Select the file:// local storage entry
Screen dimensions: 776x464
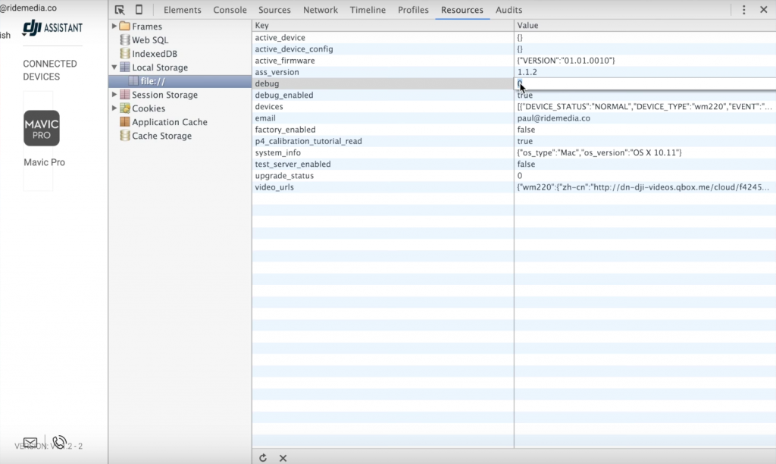[152, 81]
